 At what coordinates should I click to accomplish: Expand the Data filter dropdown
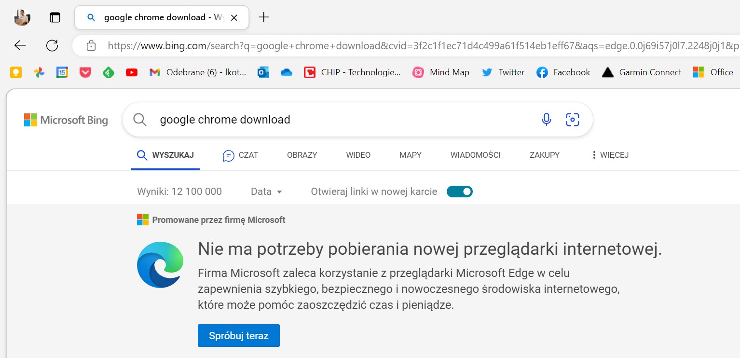266,192
